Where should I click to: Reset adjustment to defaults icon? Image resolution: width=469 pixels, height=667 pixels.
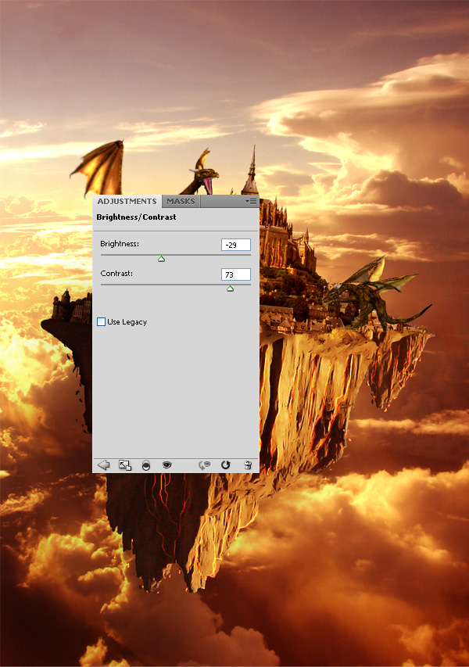pos(225,465)
